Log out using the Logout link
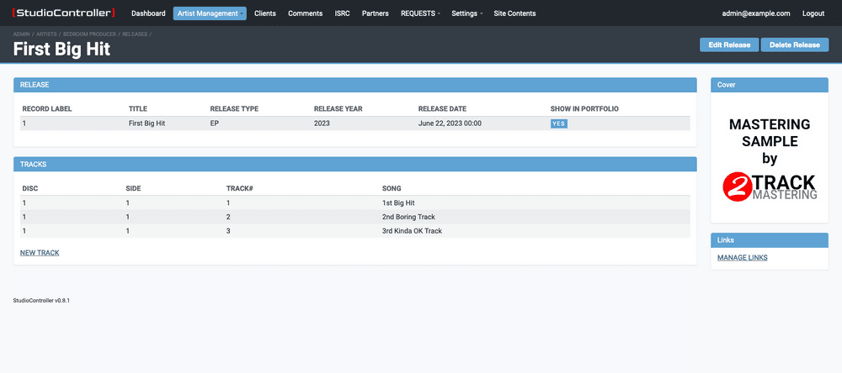The width and height of the screenshot is (842, 373). (x=813, y=13)
